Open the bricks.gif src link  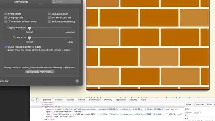coord(135,114)
